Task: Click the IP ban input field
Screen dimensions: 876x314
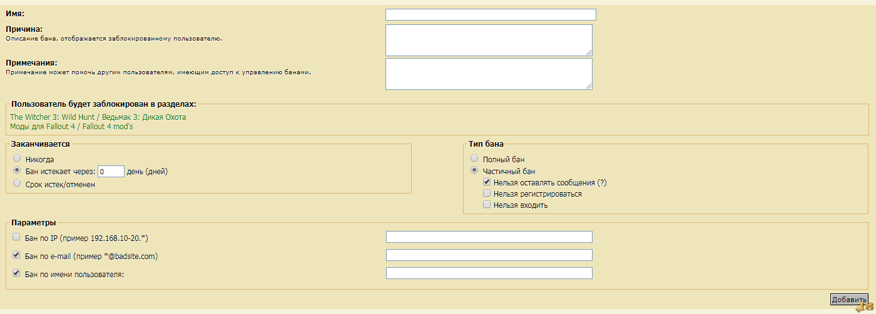Action: [489, 237]
